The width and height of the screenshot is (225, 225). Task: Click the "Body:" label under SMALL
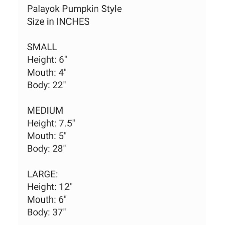pyautogui.click(x=39, y=85)
